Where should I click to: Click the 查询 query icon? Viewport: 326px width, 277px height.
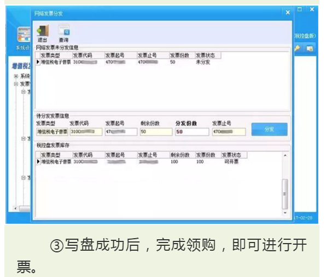(64, 30)
